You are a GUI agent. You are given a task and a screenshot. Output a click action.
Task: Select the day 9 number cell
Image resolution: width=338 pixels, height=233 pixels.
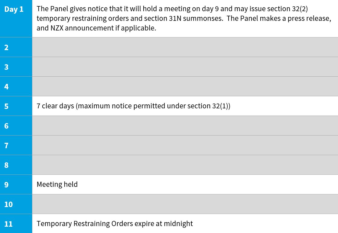click(16, 184)
